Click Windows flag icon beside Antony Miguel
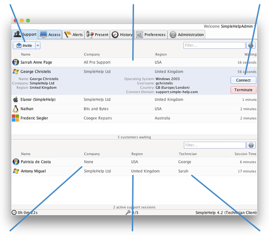This screenshot has height=235, width=269. [16, 171]
